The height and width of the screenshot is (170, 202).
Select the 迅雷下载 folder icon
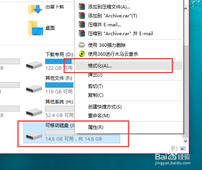35,9
